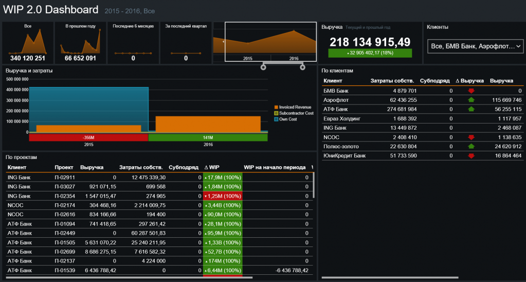
Task: Click the vertical scrollbar of projects table
Action: 314,185
